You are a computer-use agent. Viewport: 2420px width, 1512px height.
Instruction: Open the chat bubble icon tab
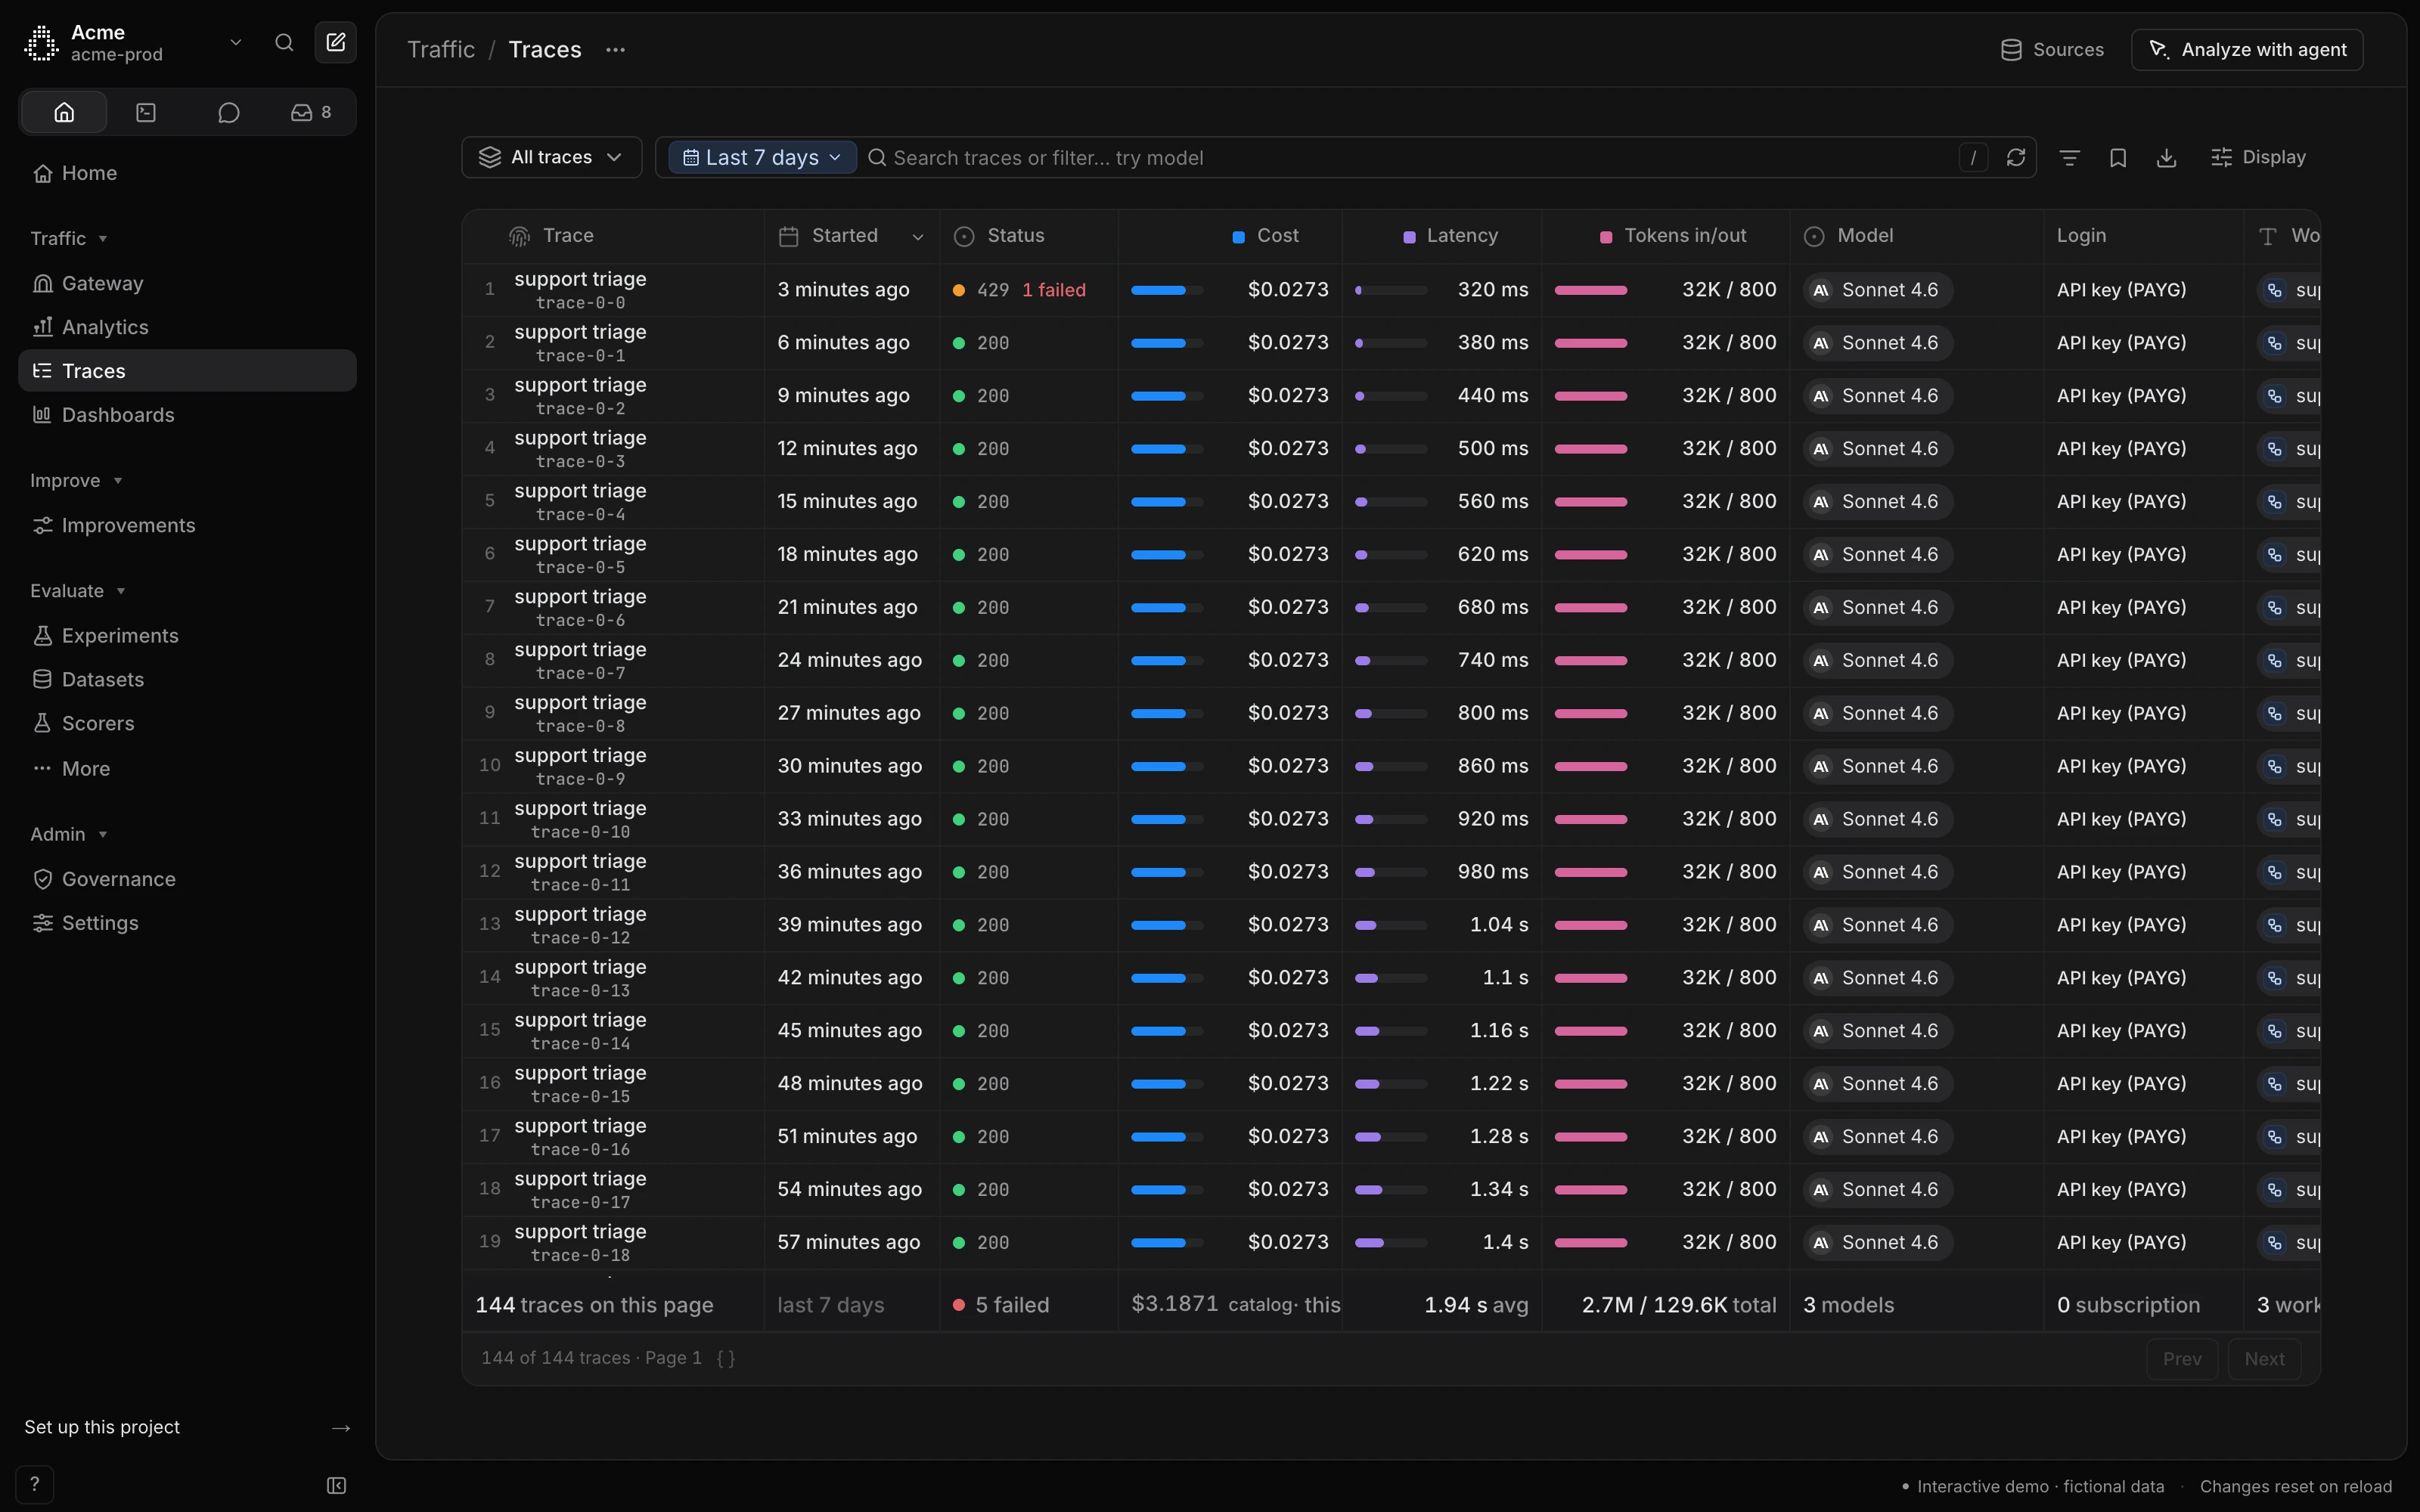pos(228,112)
